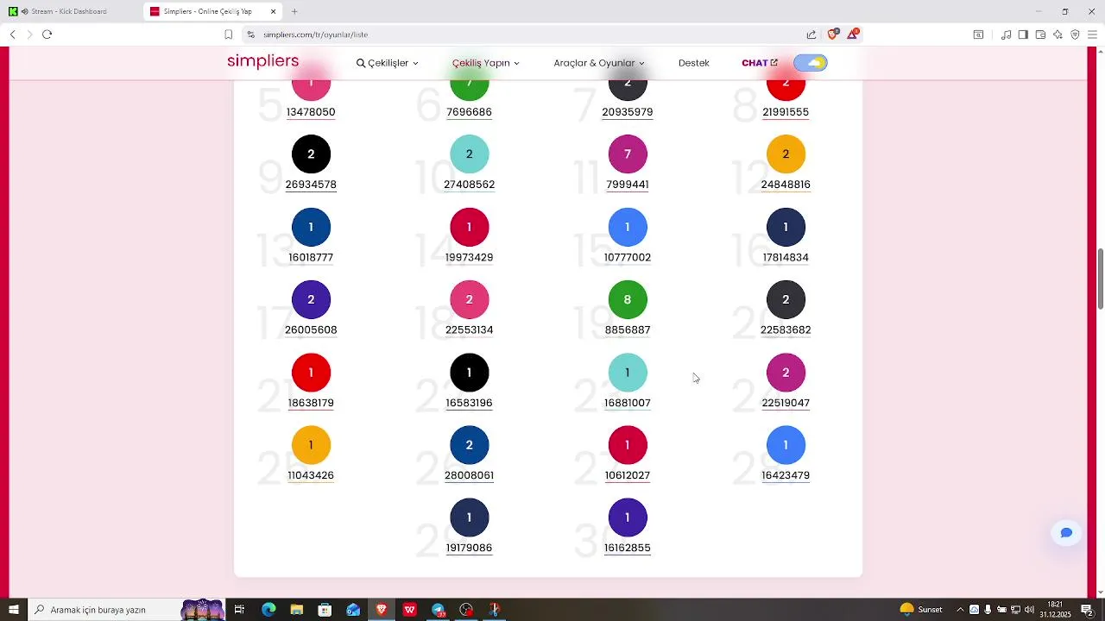
Task: Open Outlook mail from taskbar
Action: (x=353, y=610)
